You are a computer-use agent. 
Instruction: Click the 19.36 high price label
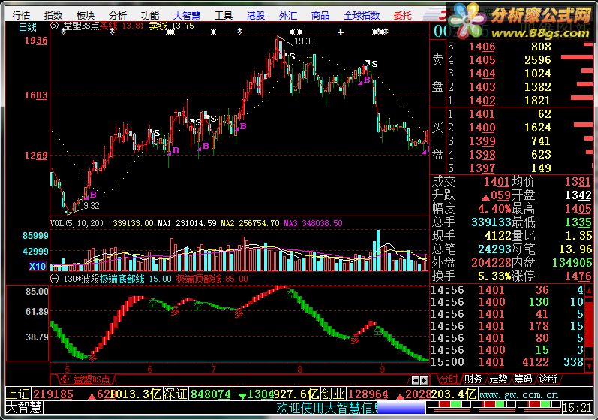coord(305,41)
